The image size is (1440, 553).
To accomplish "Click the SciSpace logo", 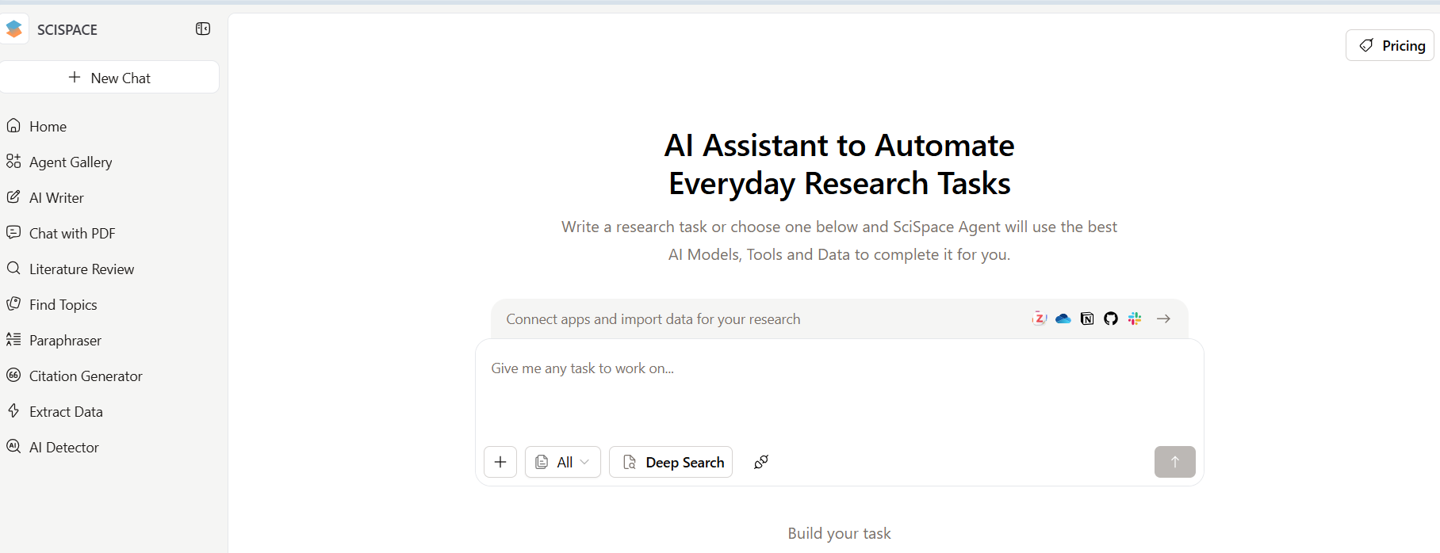I will 14,29.
